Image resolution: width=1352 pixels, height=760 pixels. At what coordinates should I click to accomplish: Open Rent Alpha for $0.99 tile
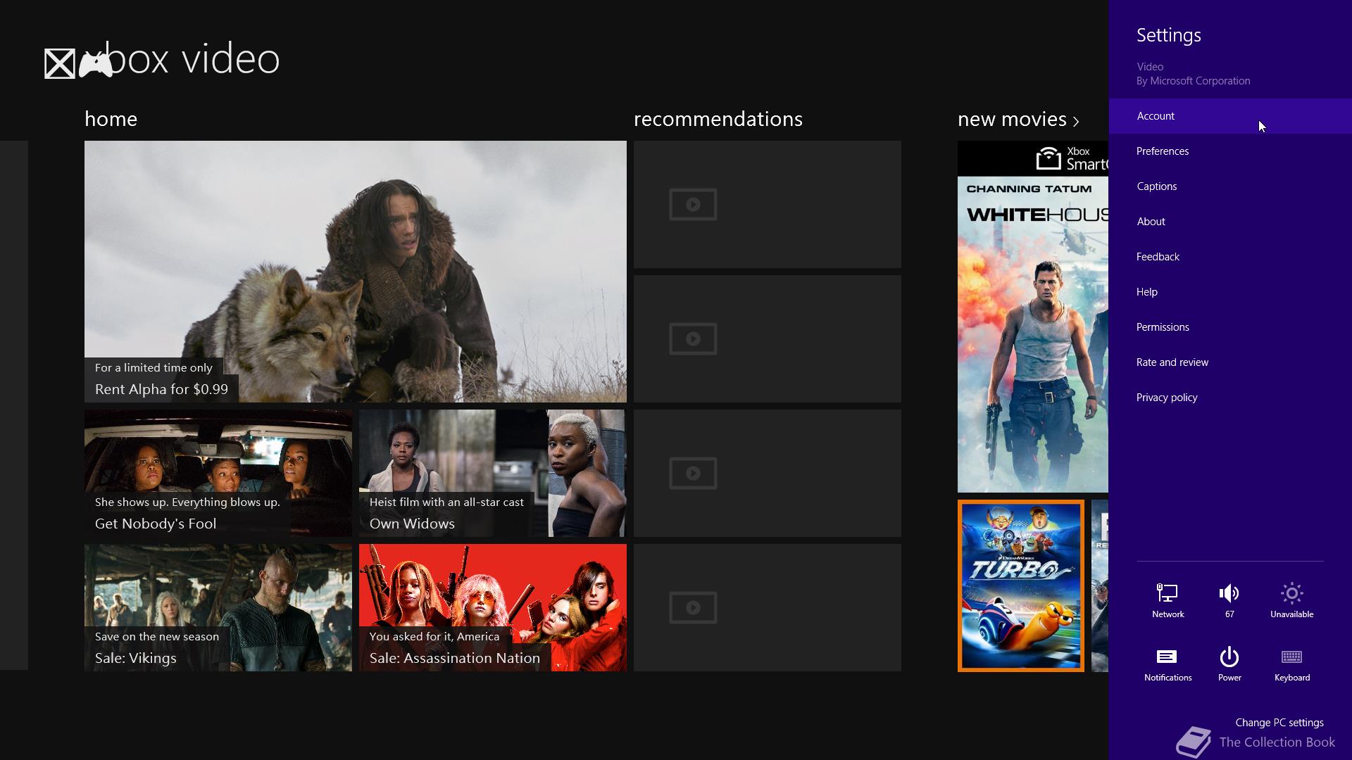tap(356, 272)
